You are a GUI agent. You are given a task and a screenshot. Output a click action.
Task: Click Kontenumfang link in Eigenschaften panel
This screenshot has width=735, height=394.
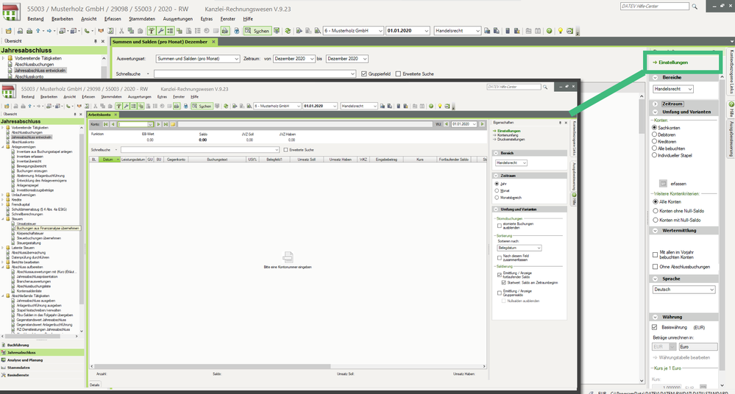point(508,135)
